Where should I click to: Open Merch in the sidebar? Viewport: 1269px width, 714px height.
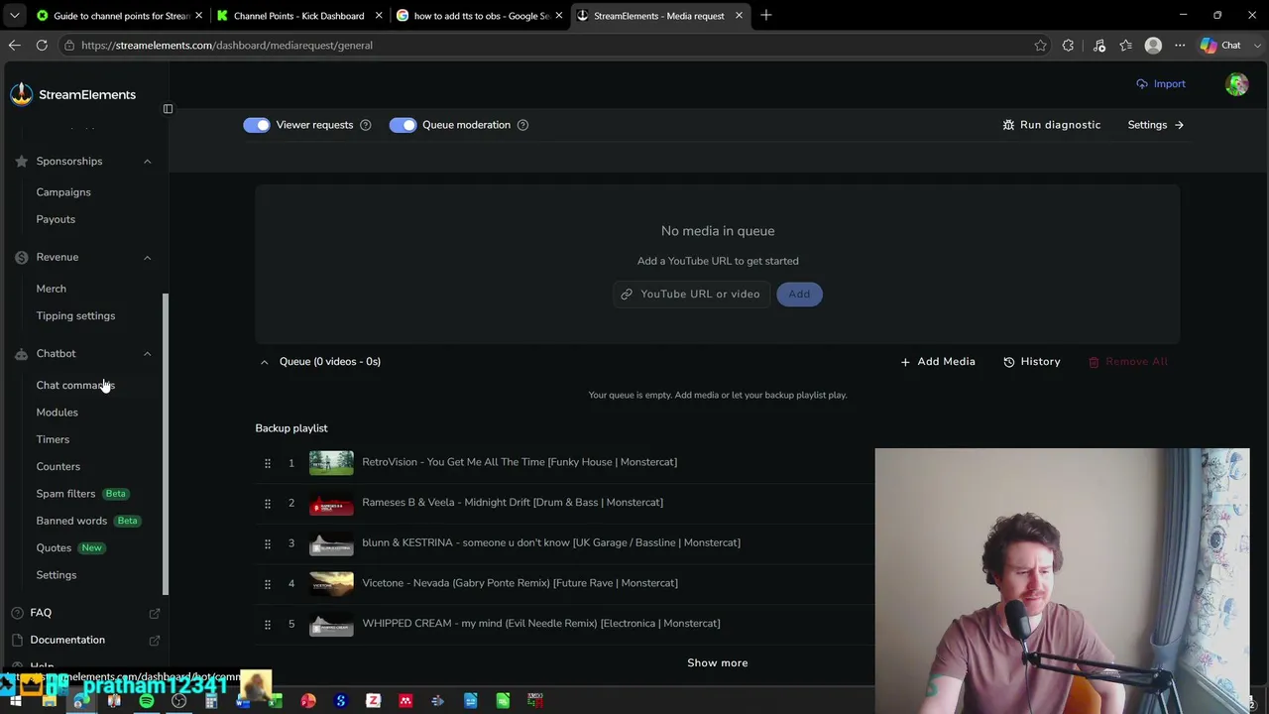52,289
